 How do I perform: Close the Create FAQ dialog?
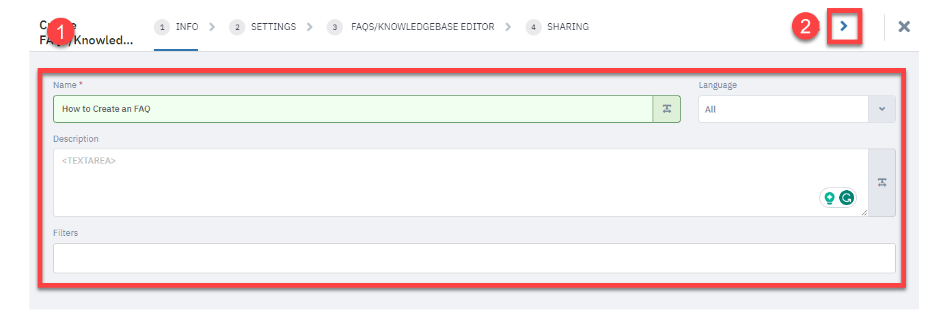tap(904, 27)
